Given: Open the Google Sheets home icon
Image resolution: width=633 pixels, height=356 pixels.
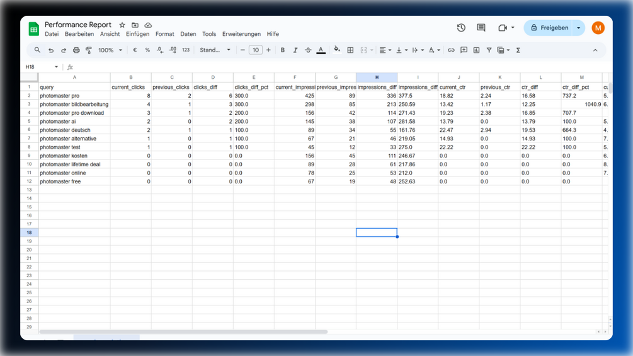Looking at the screenshot, I should (x=34, y=29).
